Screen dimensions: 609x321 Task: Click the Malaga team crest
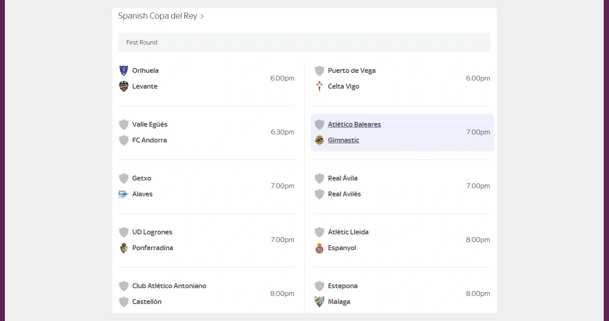[319, 302]
